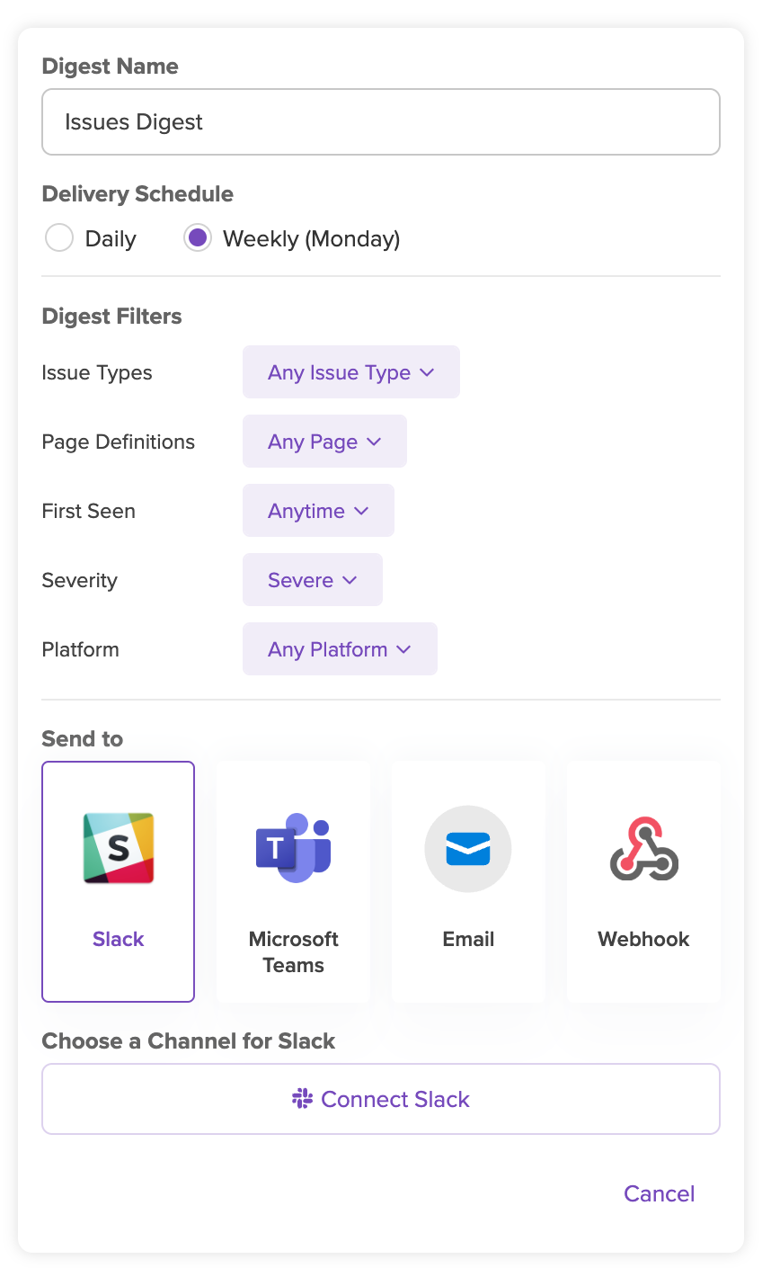Click the Slack icon inside Connect Slack
The height and width of the screenshot is (1277, 771).
(x=302, y=1099)
